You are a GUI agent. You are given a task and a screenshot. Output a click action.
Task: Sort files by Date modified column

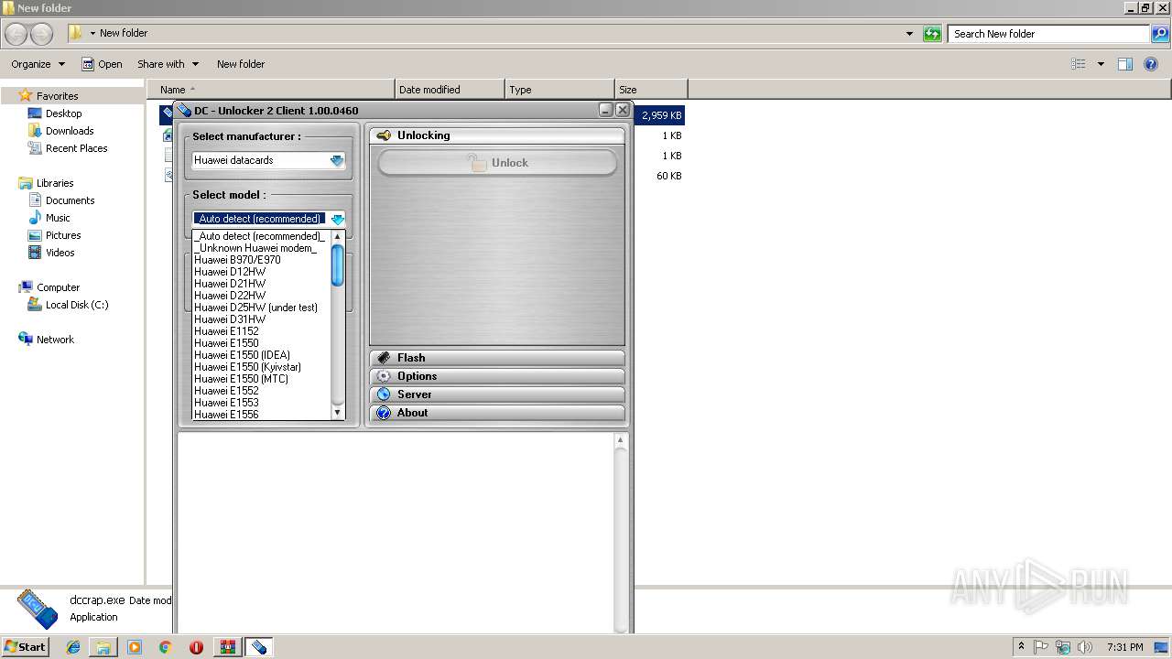click(x=450, y=90)
